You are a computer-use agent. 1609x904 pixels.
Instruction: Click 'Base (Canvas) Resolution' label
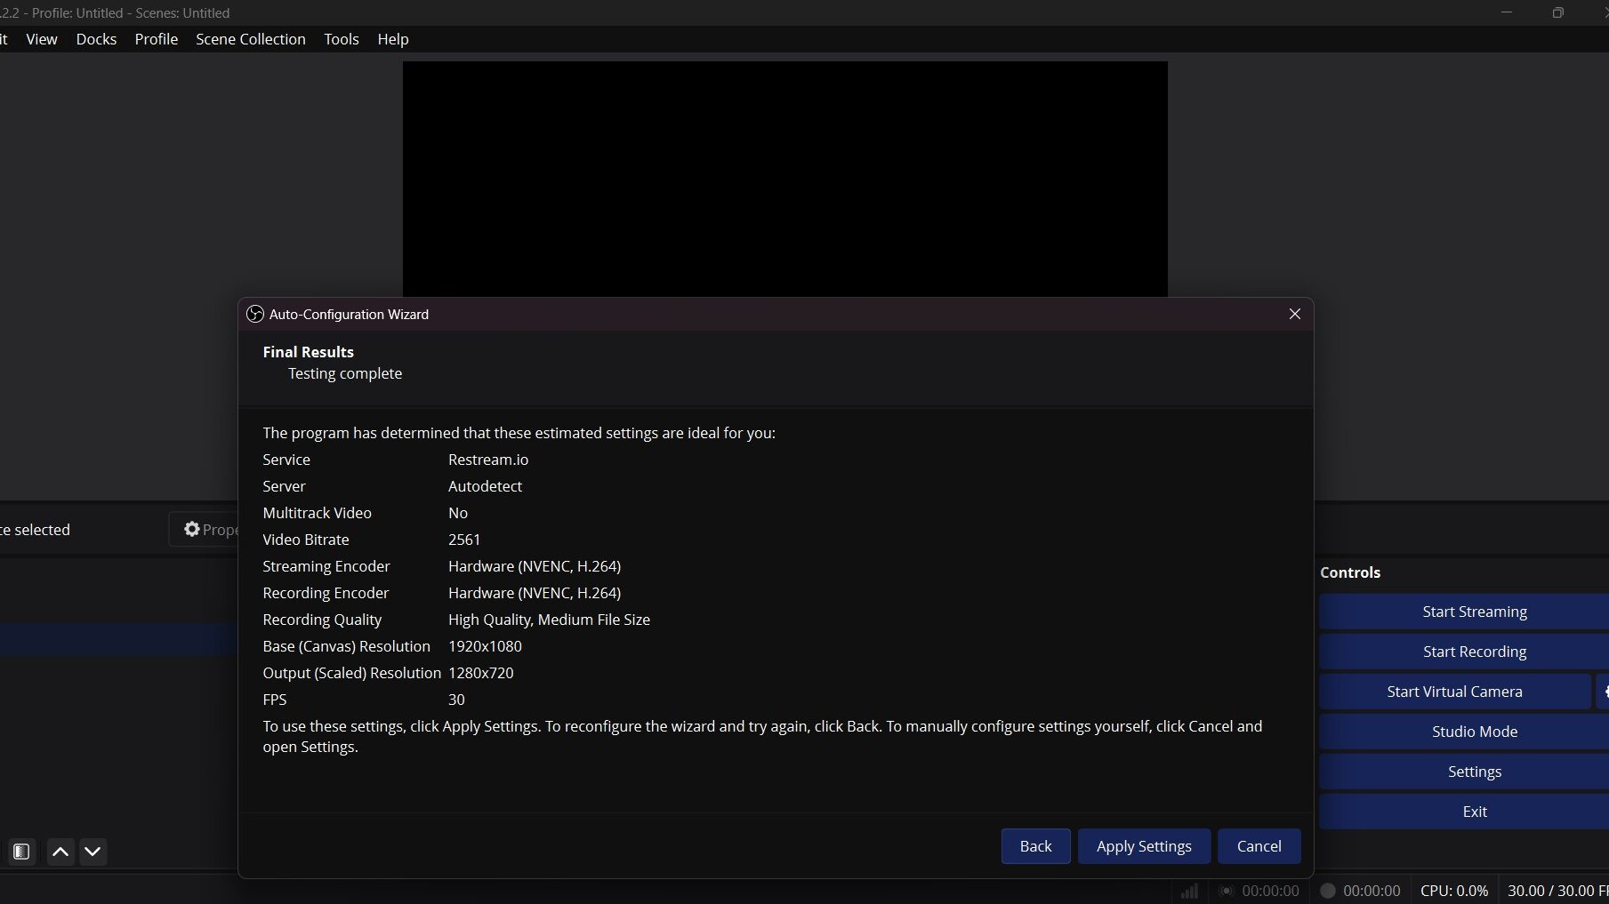pyautogui.click(x=346, y=646)
